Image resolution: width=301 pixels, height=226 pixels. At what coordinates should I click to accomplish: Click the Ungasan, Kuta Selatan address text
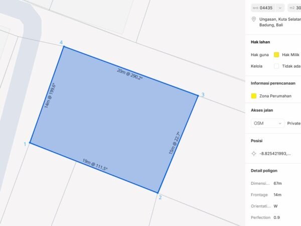click(x=278, y=19)
